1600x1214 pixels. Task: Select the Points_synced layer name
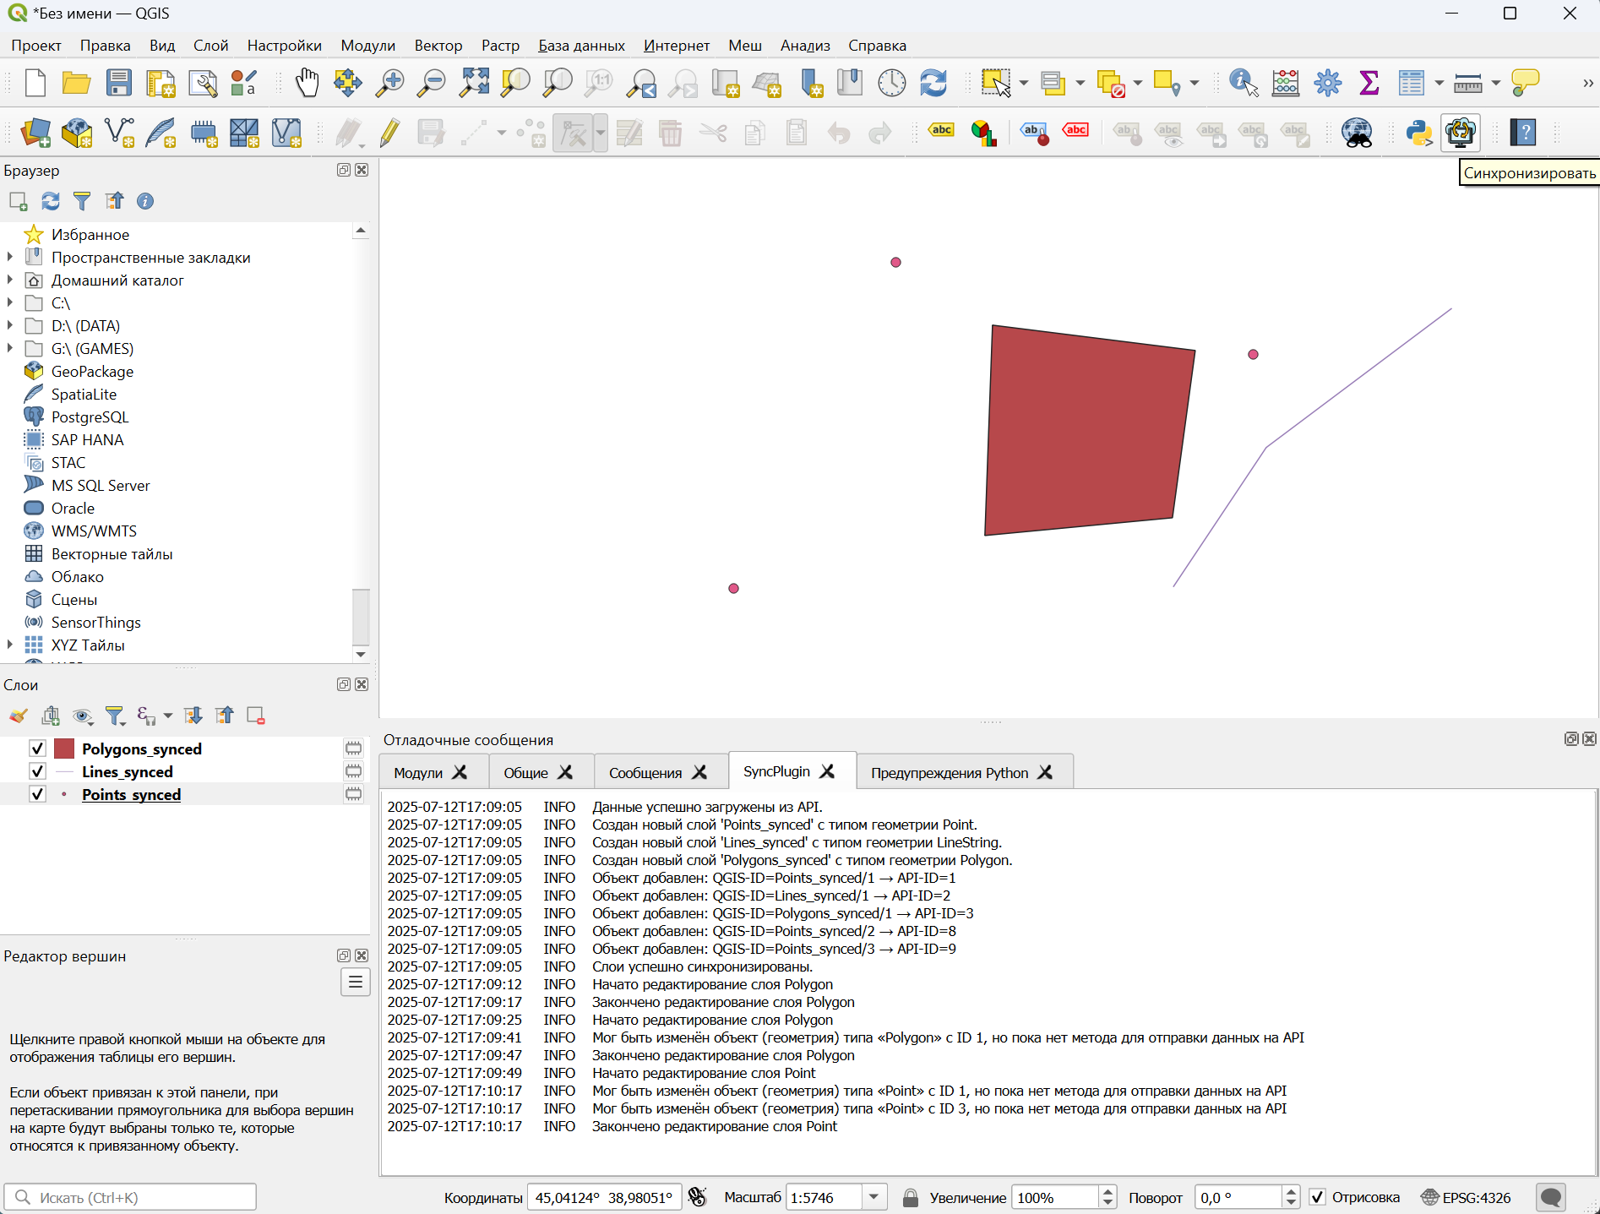[x=131, y=794]
